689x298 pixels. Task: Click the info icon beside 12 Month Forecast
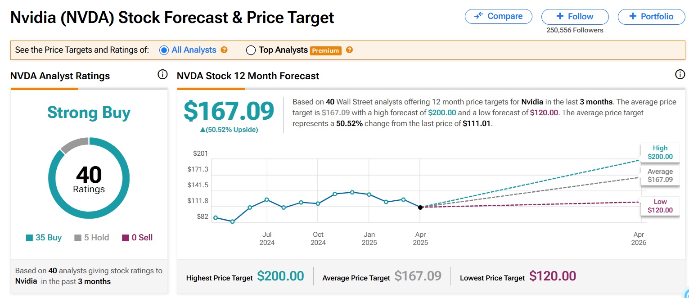(680, 75)
